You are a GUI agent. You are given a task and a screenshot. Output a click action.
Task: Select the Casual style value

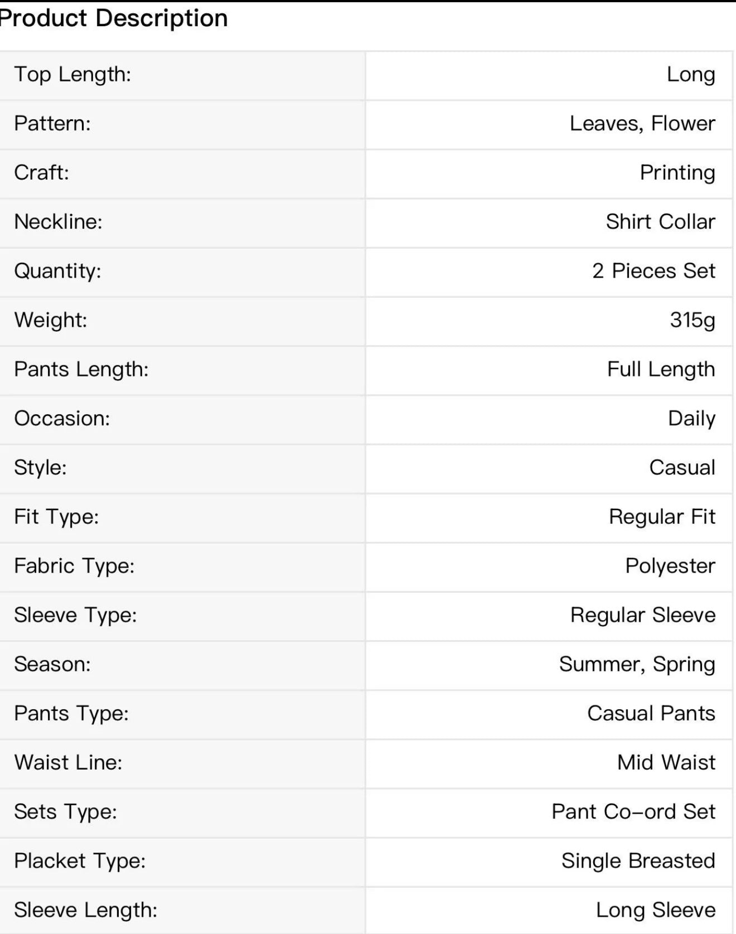pyautogui.click(x=682, y=467)
